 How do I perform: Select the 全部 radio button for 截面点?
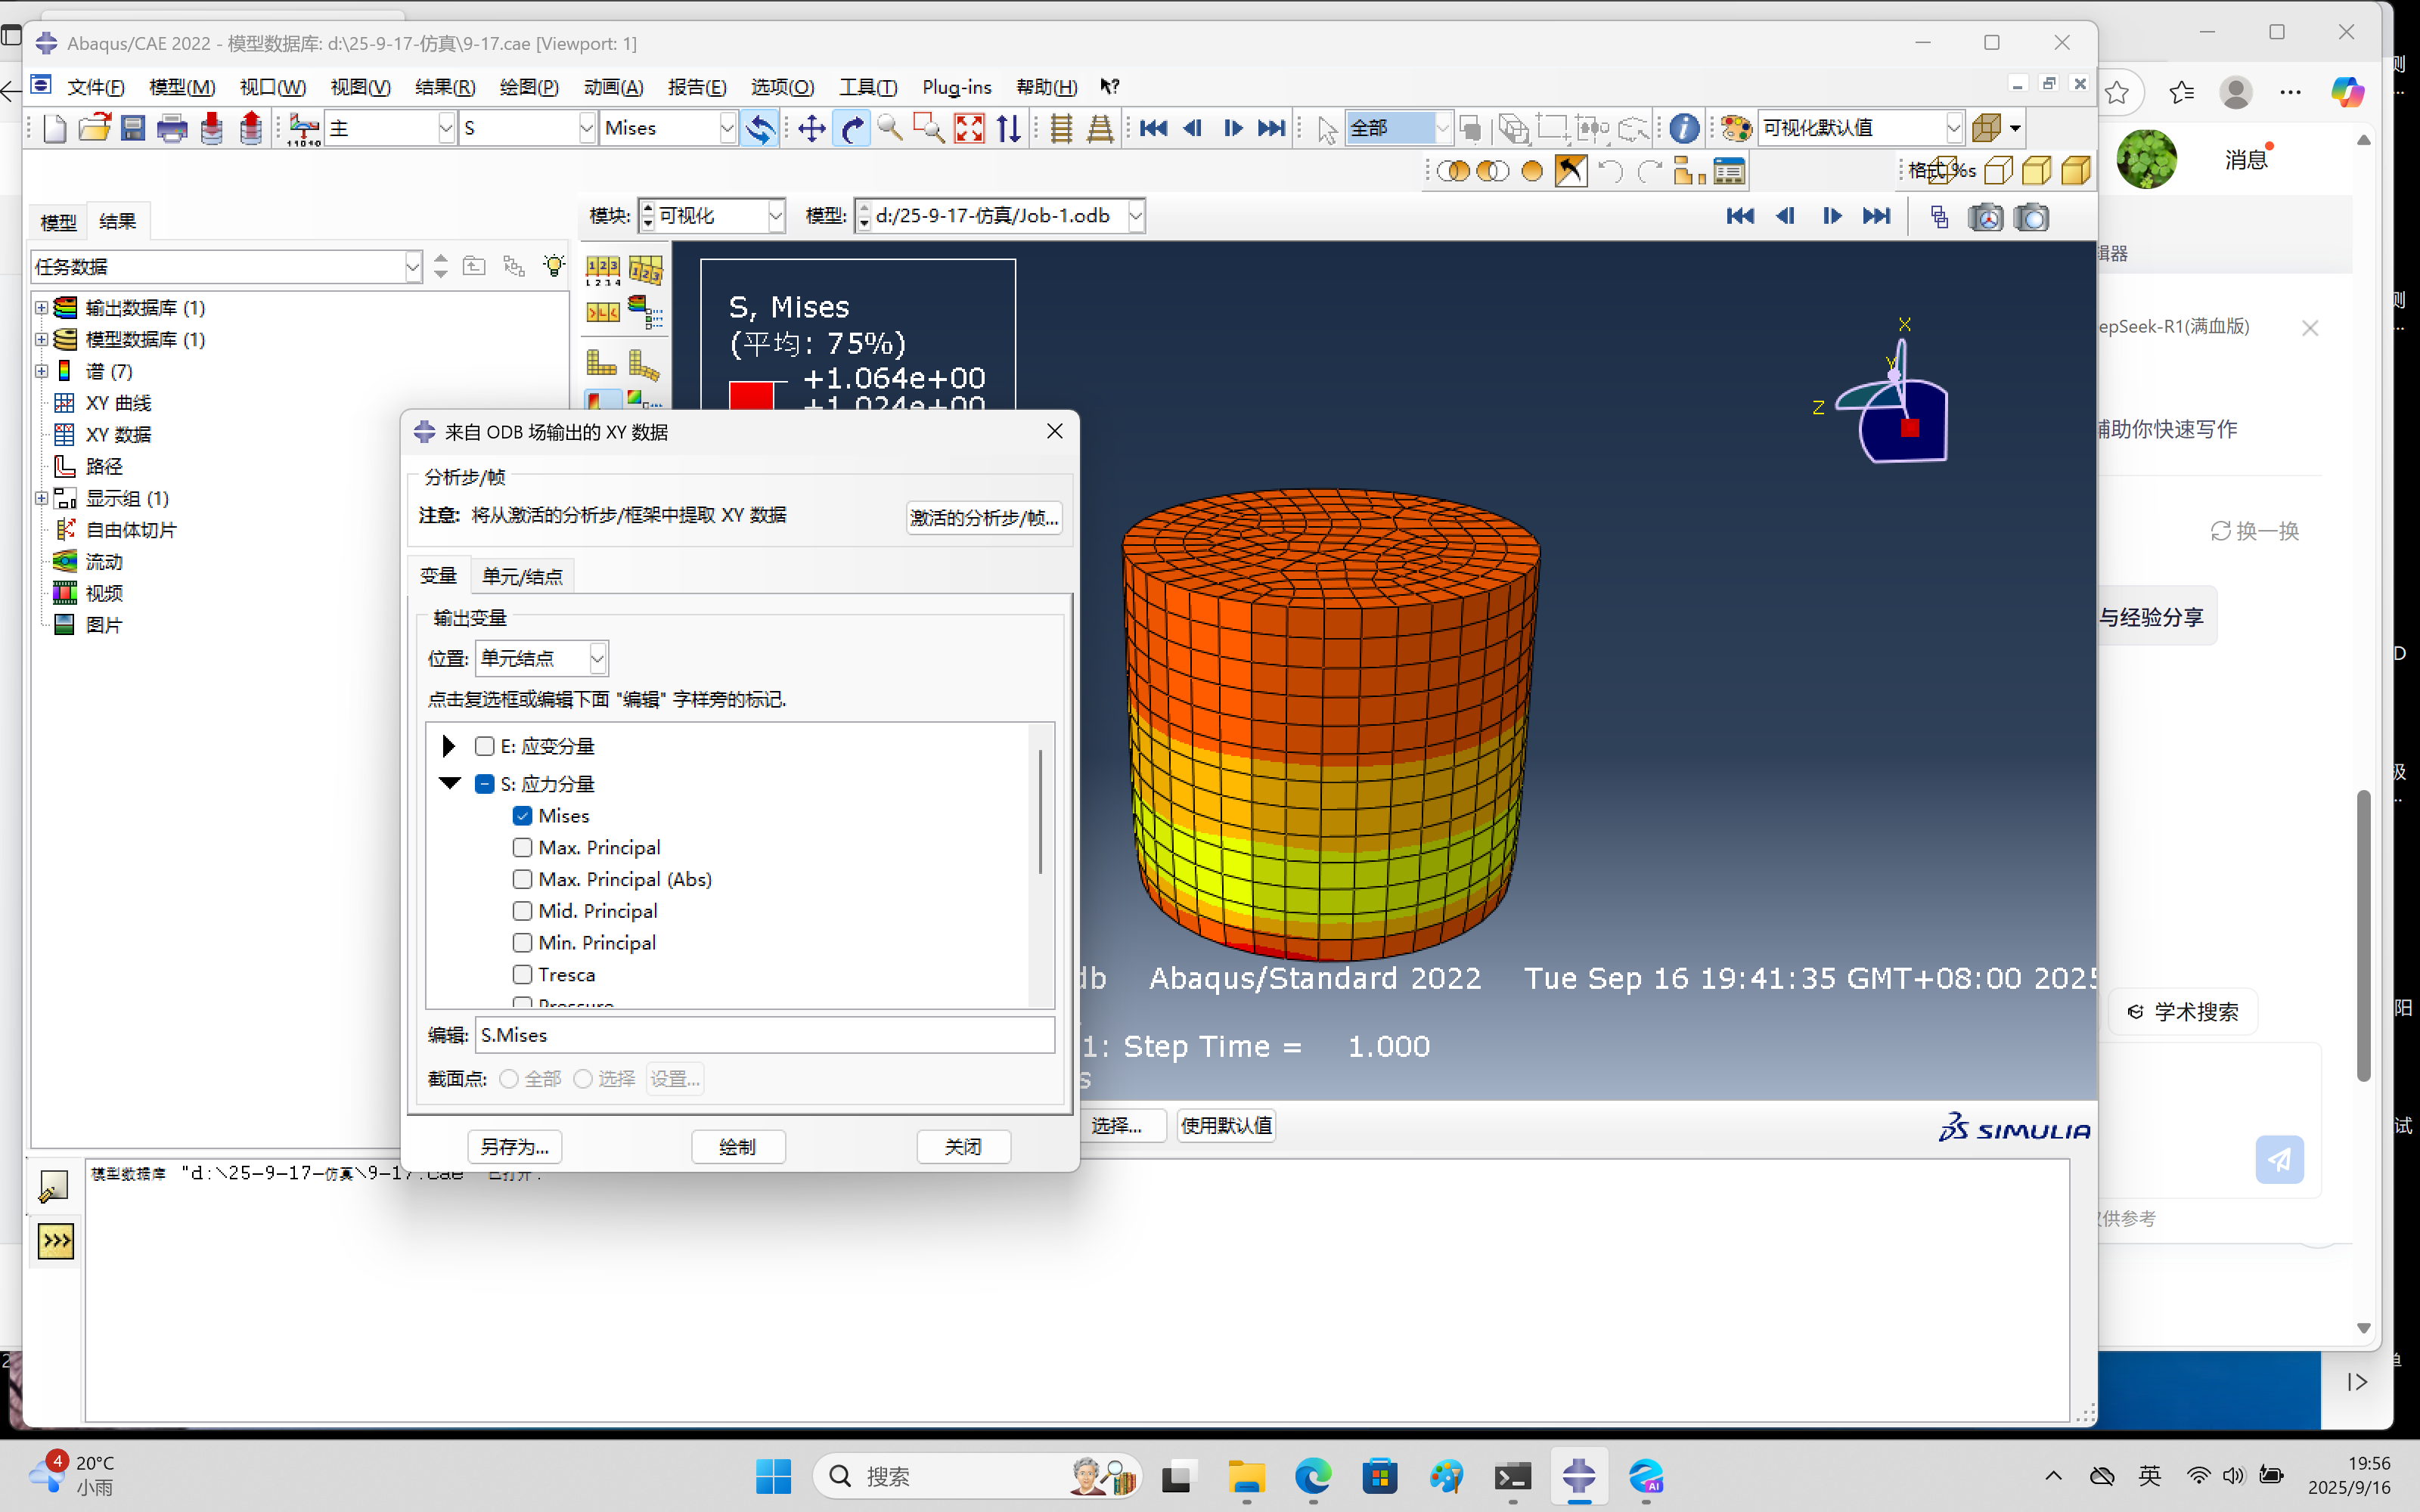509,1079
